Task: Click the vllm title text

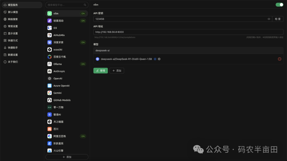Action: (96, 5)
